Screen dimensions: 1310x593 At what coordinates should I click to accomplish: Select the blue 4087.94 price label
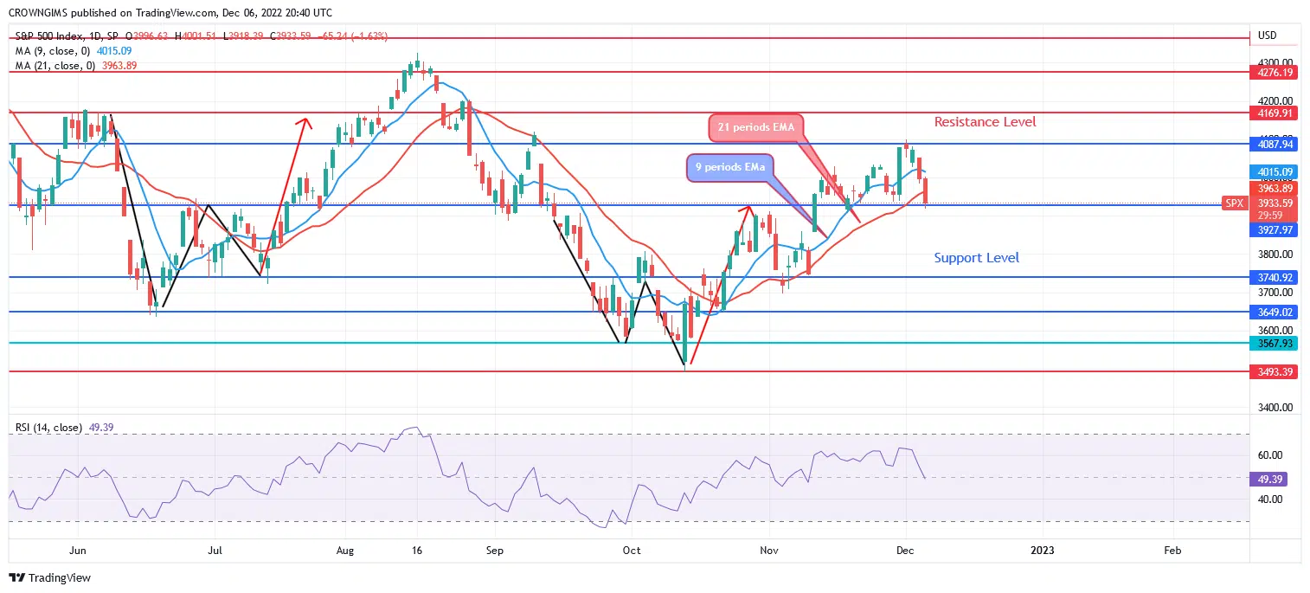click(1277, 144)
